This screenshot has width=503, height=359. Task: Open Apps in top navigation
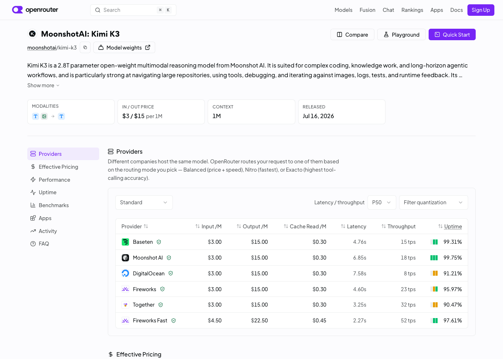click(437, 10)
